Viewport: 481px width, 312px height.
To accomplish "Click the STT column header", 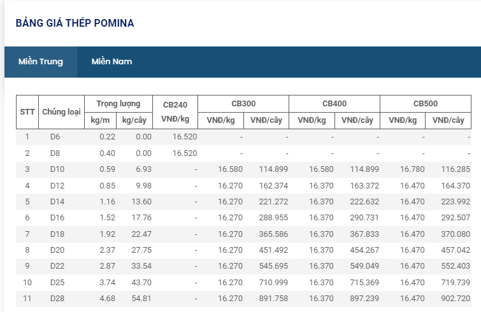I will pos(27,111).
